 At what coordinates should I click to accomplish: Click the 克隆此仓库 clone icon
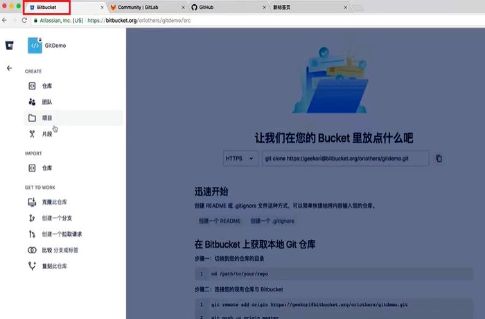click(32, 202)
